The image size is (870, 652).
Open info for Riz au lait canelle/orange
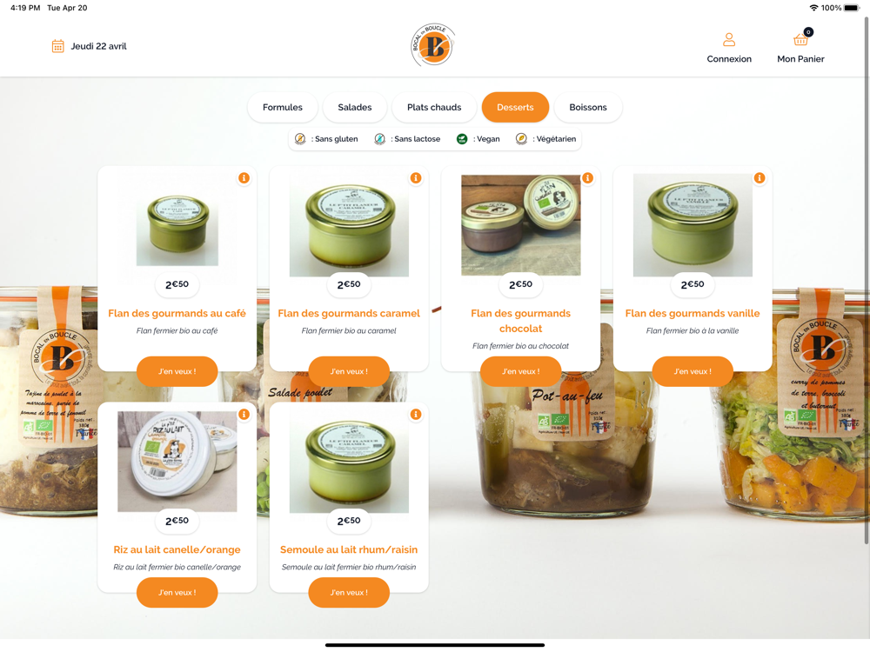pos(244,414)
